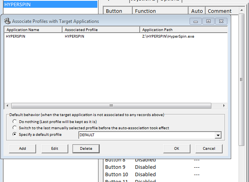This screenshot has width=249, height=182.
Task: Open the DEFAULT profile dropdown arrow
Action: coord(218,135)
